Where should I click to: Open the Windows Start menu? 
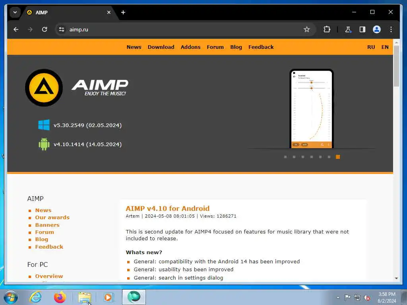[x=11, y=297]
